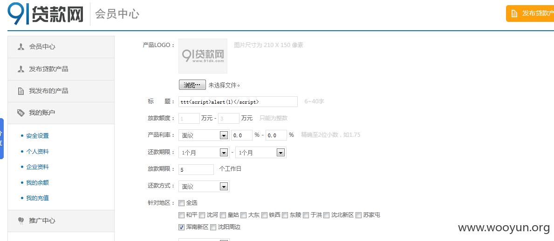Open 我发布的产品 in the sidebar
Image resolution: width=554 pixels, height=241 pixels.
click(x=61, y=91)
